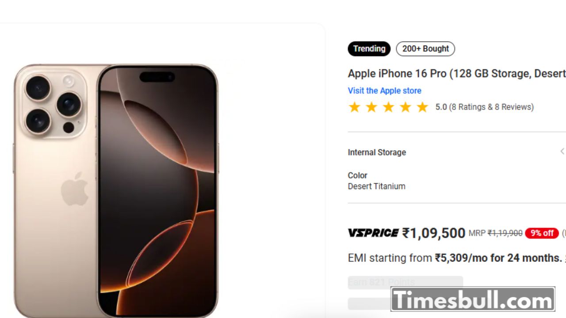Screen dimensions: 566x318
Task: Click the Earn 621 Points banner
Action: point(405,282)
